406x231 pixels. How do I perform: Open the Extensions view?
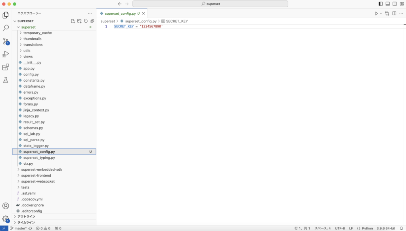(x=6, y=67)
